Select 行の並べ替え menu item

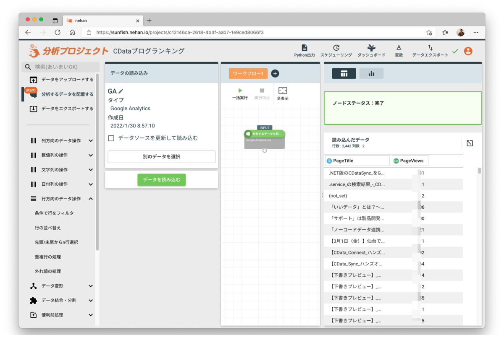click(48, 228)
